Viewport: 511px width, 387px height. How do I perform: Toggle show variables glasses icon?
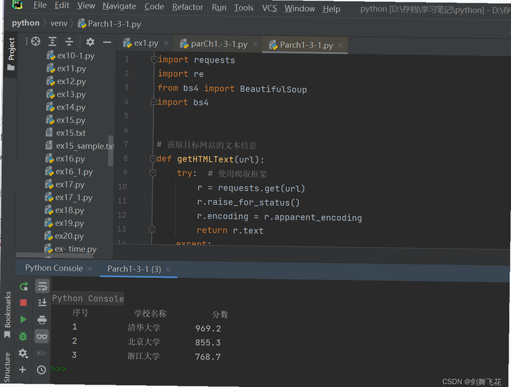click(42, 336)
